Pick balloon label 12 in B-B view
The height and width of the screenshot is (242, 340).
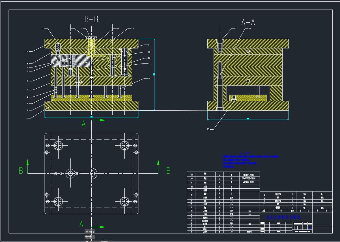pyautogui.click(x=69, y=29)
